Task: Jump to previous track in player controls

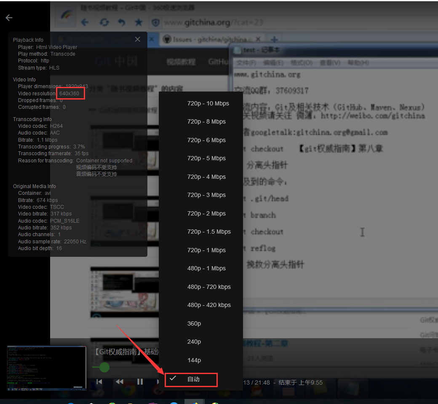Action: [99, 382]
